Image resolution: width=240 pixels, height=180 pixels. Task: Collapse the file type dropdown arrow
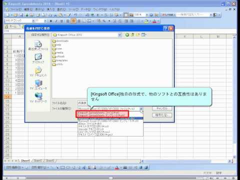tap(141, 108)
